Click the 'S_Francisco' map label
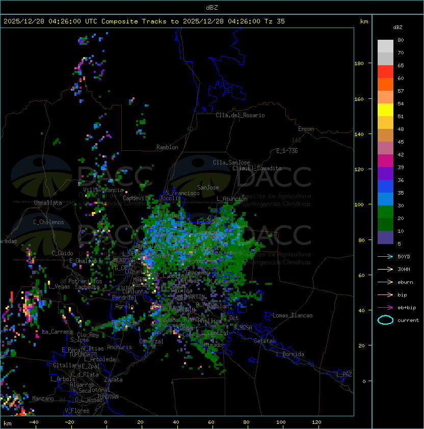Viewport: 424px width, 429px height. click(x=182, y=193)
